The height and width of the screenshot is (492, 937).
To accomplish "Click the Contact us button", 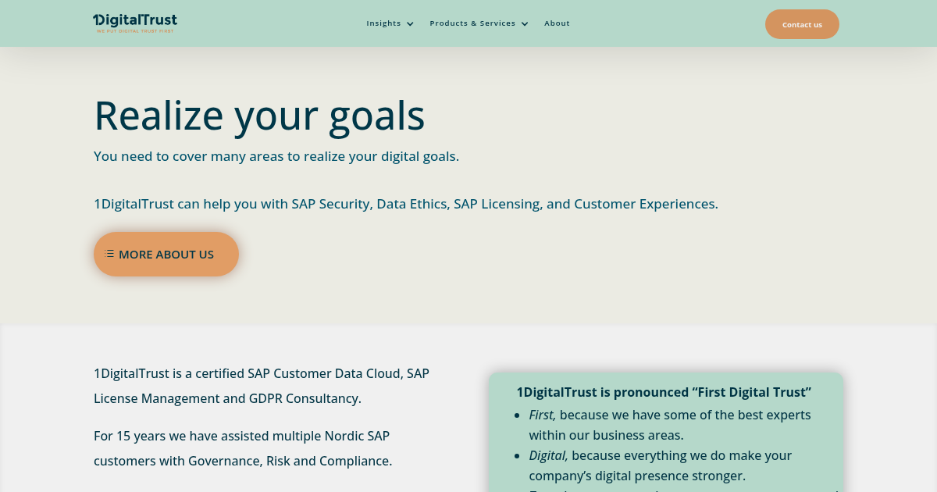I will (x=802, y=24).
